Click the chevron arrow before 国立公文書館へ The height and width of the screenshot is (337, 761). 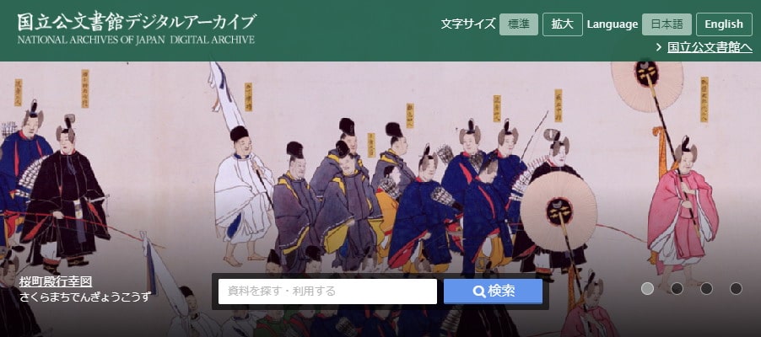659,47
